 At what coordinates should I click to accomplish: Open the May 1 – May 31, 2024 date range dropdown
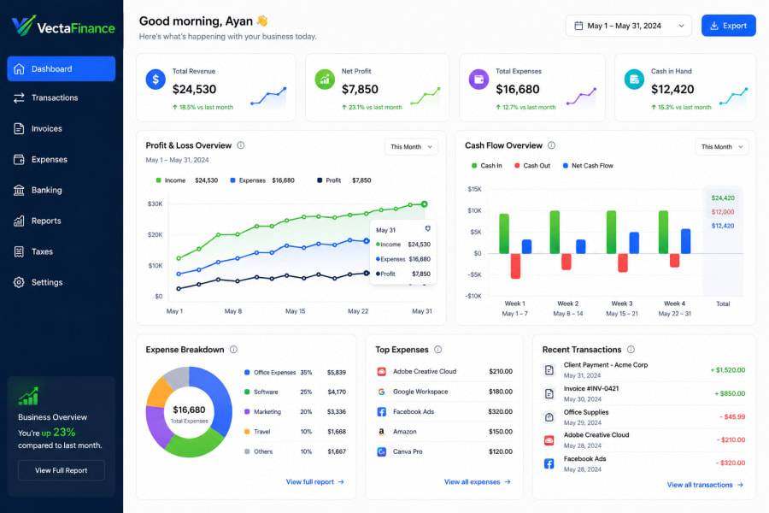click(629, 26)
